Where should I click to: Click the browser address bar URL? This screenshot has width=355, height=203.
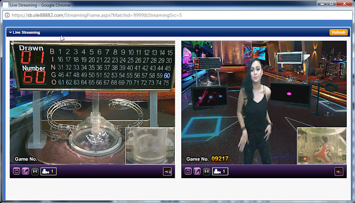pyautogui.click(x=97, y=15)
